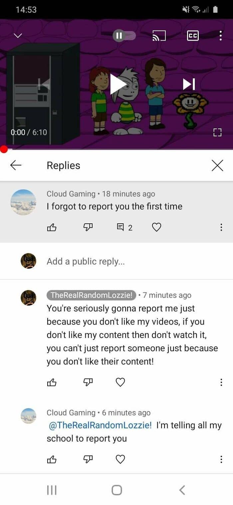
Task: Open more options for TheRealRandomLozzie's reply
Action: tap(221, 382)
